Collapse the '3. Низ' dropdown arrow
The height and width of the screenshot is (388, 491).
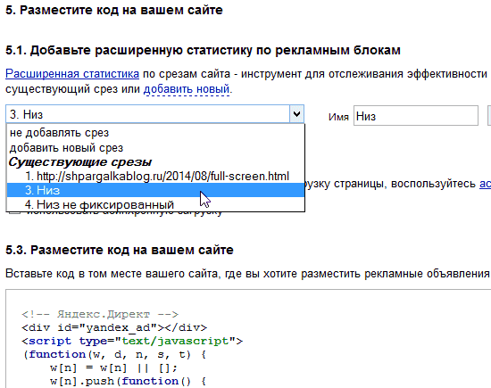pyautogui.click(x=296, y=114)
